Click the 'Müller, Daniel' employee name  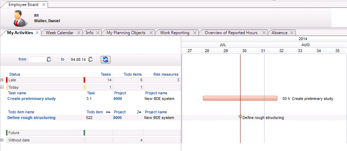tap(47, 21)
